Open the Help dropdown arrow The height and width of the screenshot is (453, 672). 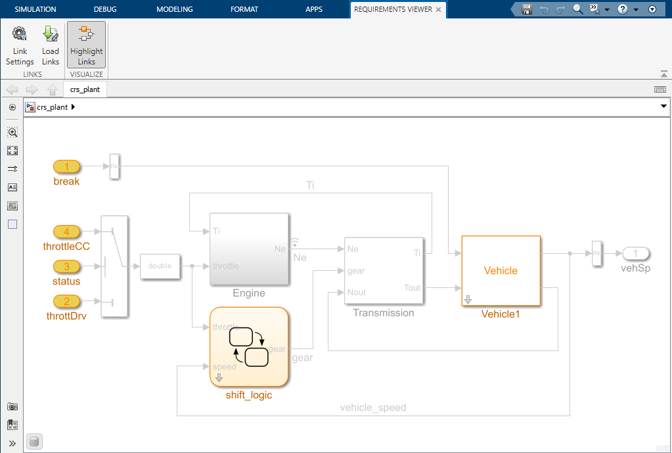[636, 10]
